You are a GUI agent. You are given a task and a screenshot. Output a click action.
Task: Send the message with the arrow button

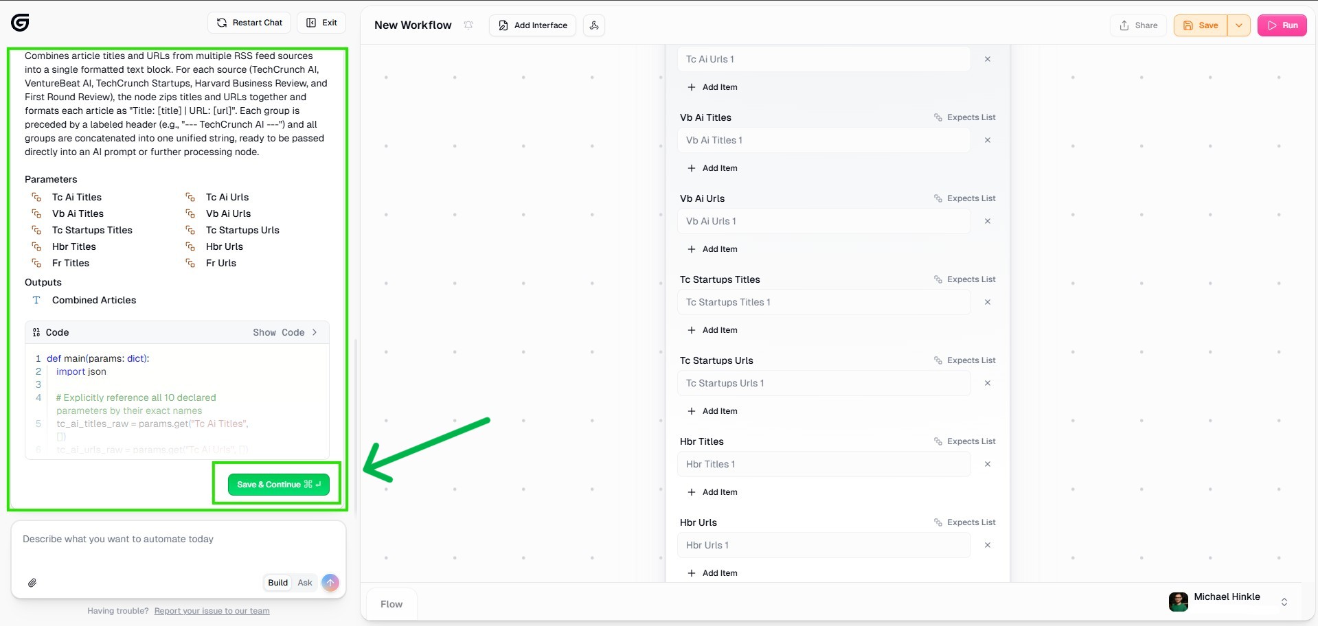click(330, 583)
